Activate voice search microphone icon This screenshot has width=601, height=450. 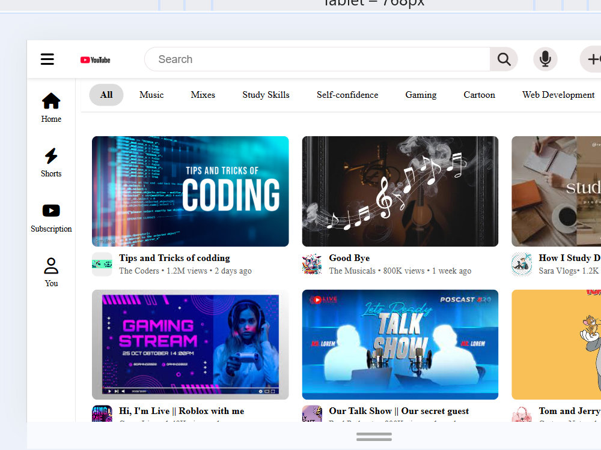point(545,59)
